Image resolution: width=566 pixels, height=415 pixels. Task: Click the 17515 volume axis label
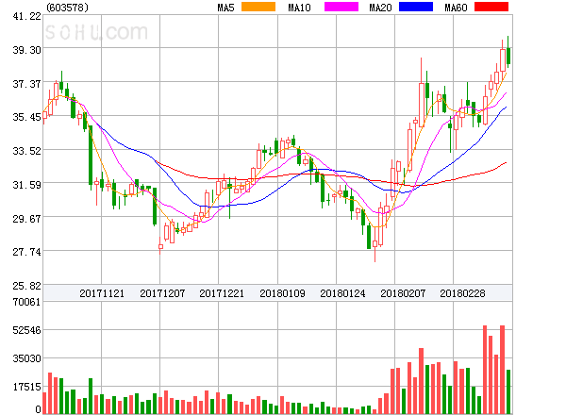[26, 387]
